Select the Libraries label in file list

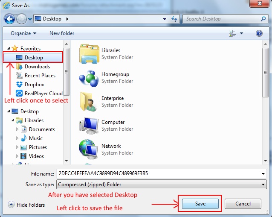[x=111, y=50]
